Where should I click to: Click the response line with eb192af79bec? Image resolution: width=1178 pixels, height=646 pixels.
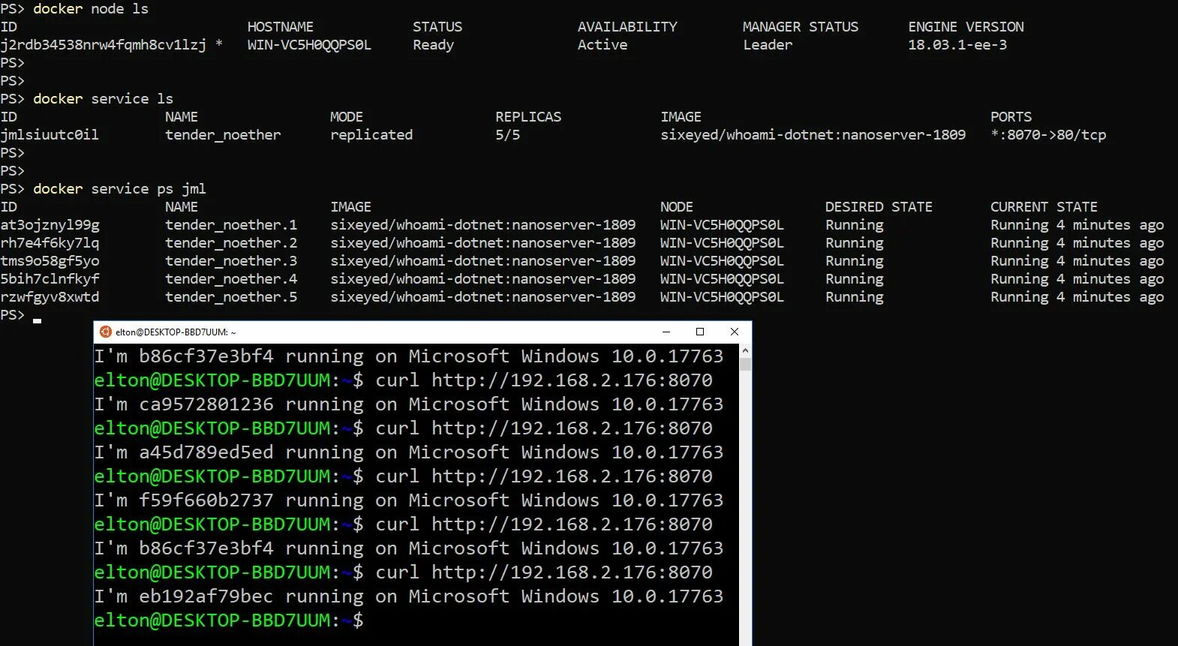coord(408,596)
